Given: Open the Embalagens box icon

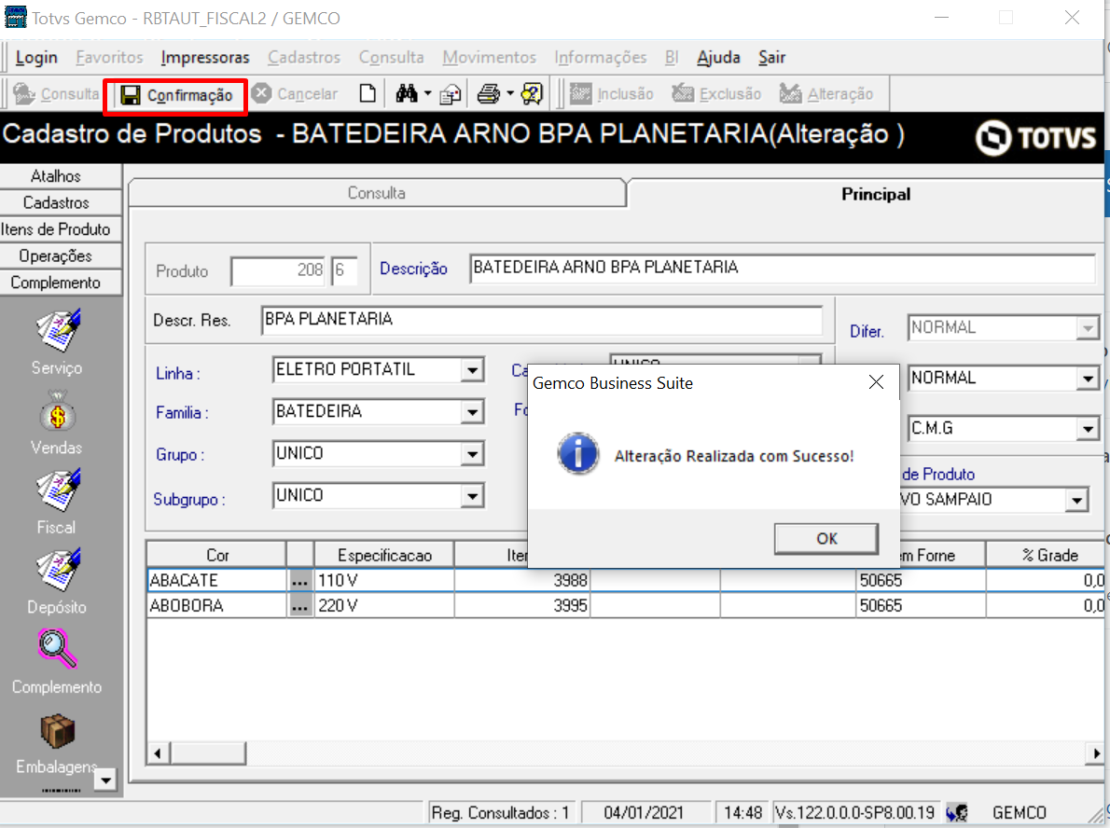Looking at the screenshot, I should pyautogui.click(x=57, y=731).
